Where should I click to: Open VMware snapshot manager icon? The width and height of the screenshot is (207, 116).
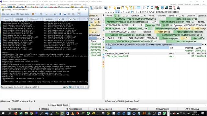point(55,14)
